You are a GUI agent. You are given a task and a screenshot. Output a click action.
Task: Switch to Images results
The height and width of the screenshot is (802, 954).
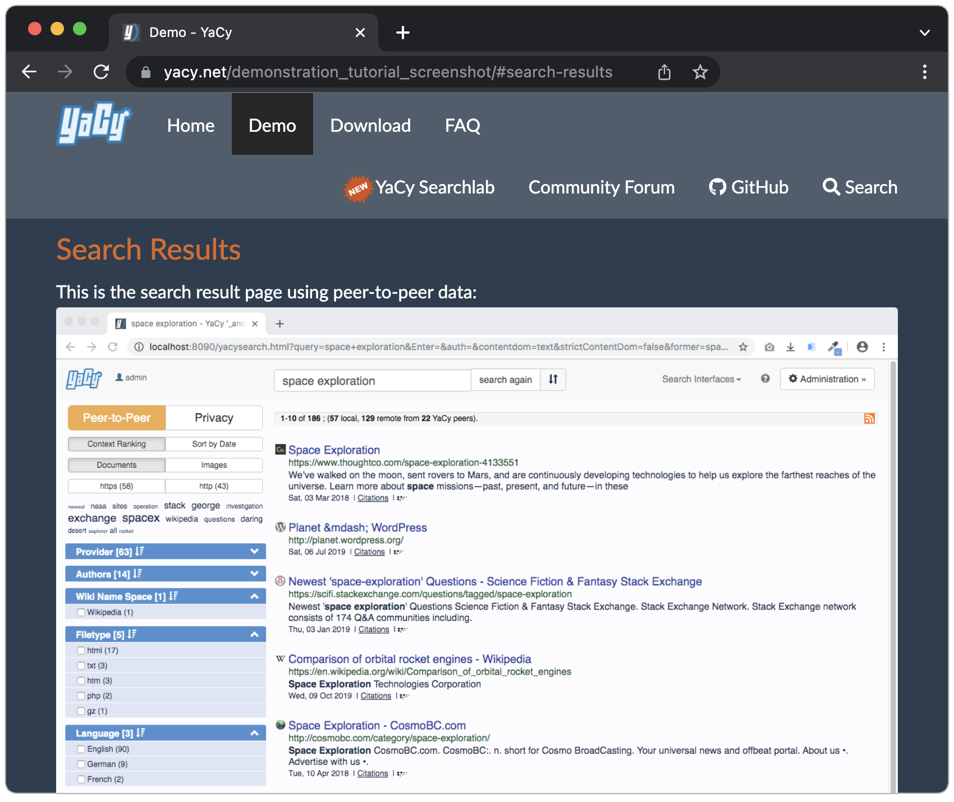[x=214, y=465]
